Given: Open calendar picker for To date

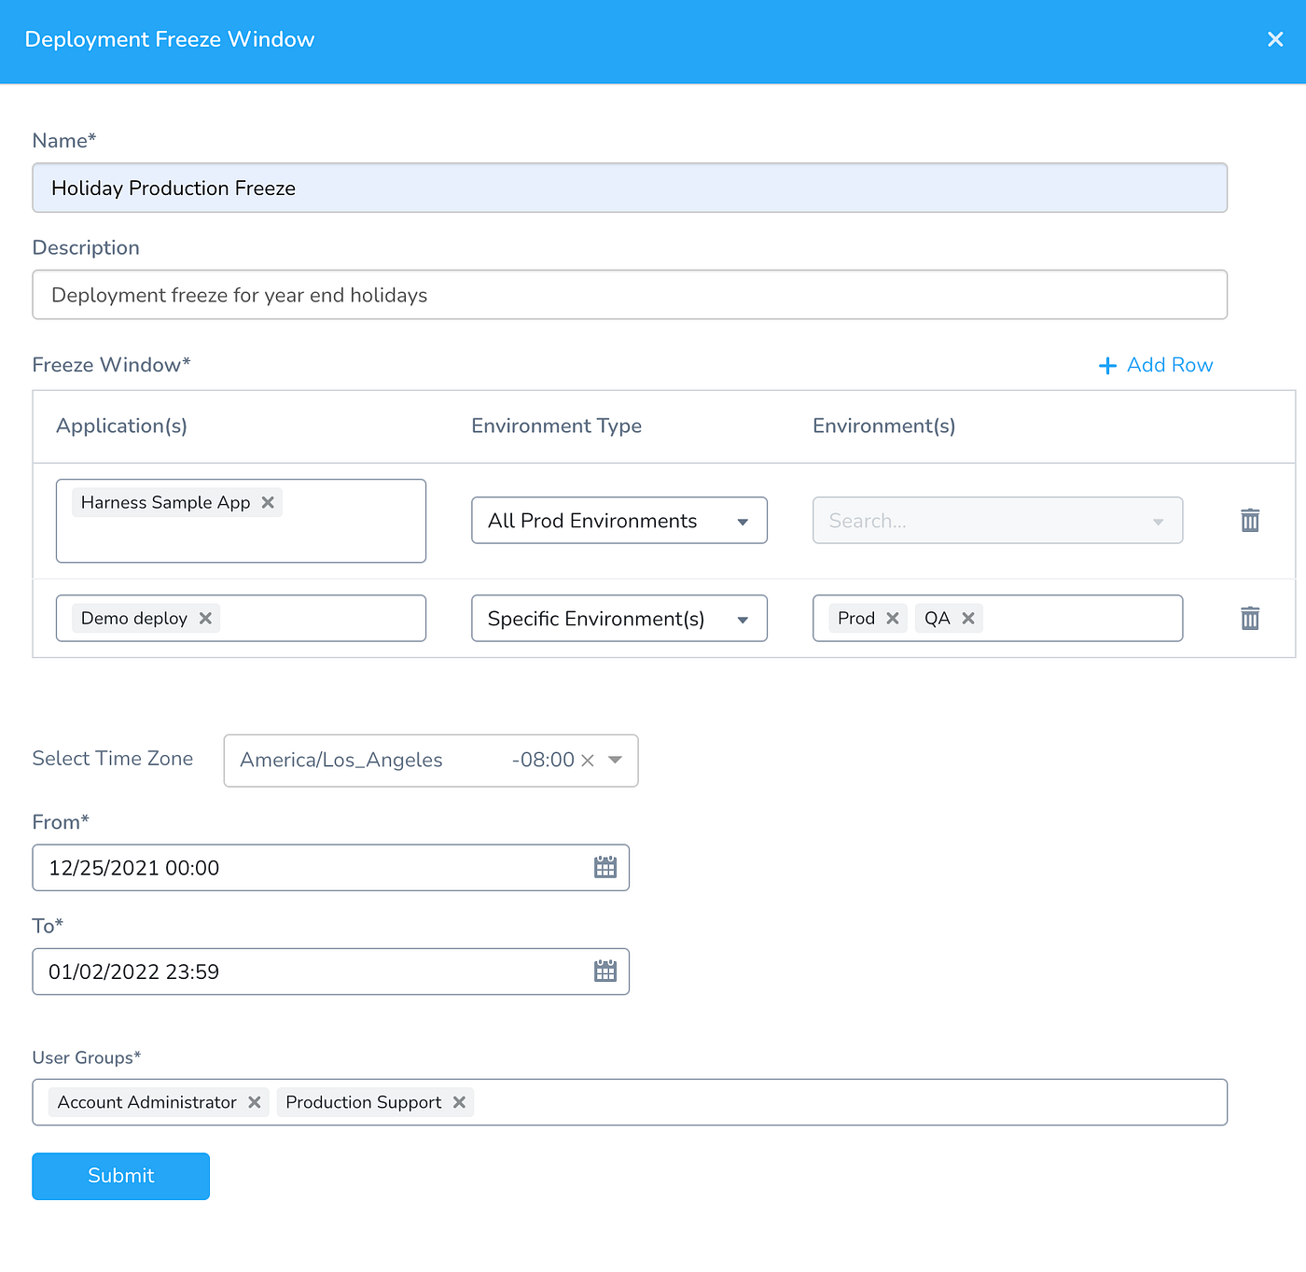Looking at the screenshot, I should pos(605,971).
